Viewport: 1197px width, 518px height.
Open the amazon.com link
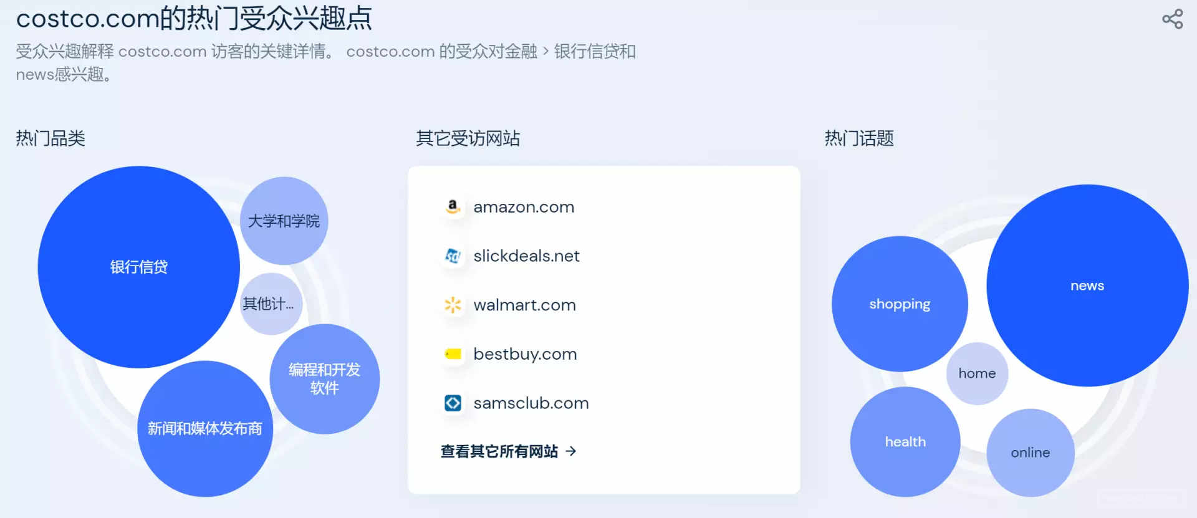point(524,207)
